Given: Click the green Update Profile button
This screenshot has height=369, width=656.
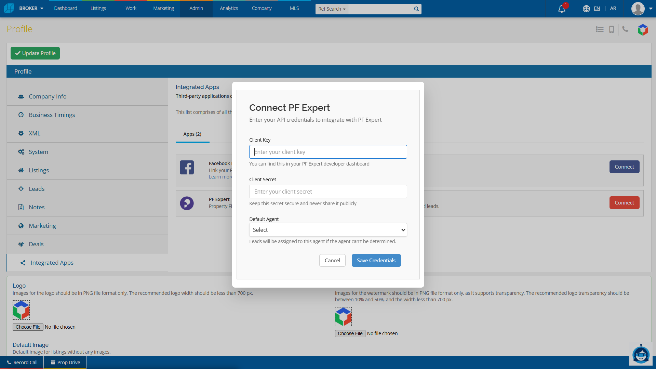Looking at the screenshot, I should pyautogui.click(x=35, y=53).
